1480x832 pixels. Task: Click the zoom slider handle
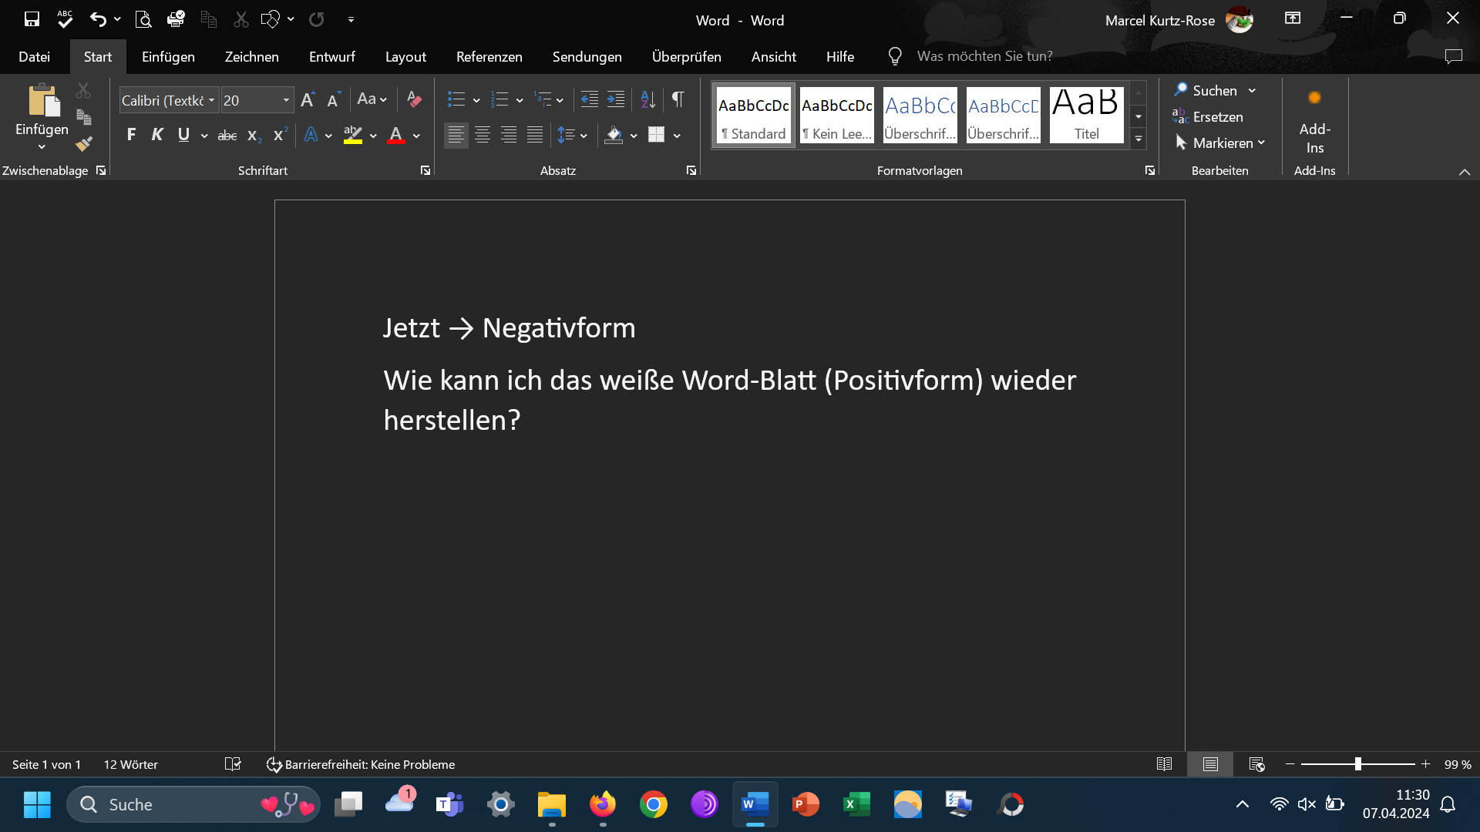[1357, 764]
